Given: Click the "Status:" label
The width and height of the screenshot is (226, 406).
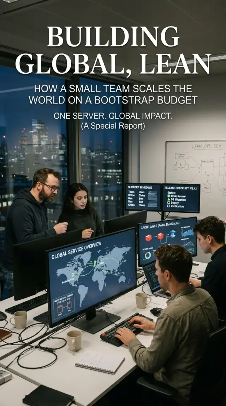Looking at the screenshot, I should click(172, 193).
